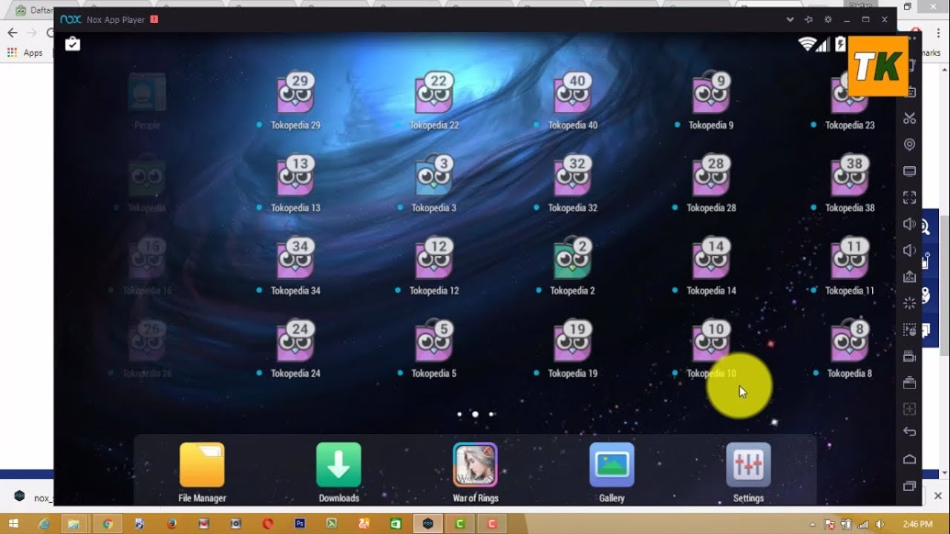Open the macro recorder in Nox sidebar

[x=909, y=329]
